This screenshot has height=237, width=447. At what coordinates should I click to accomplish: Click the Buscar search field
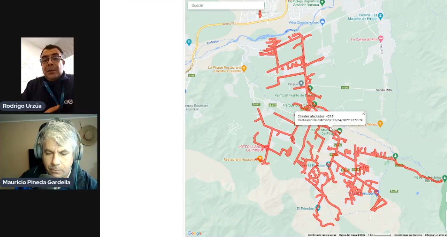[x=226, y=5]
